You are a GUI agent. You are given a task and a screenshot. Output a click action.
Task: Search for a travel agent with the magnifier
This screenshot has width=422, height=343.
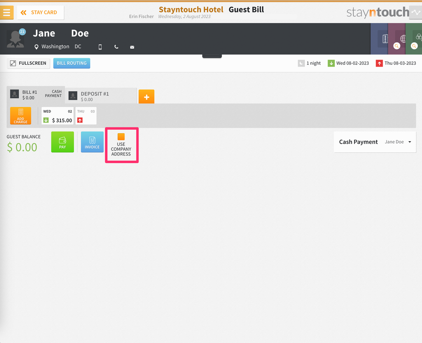pyautogui.click(x=397, y=46)
